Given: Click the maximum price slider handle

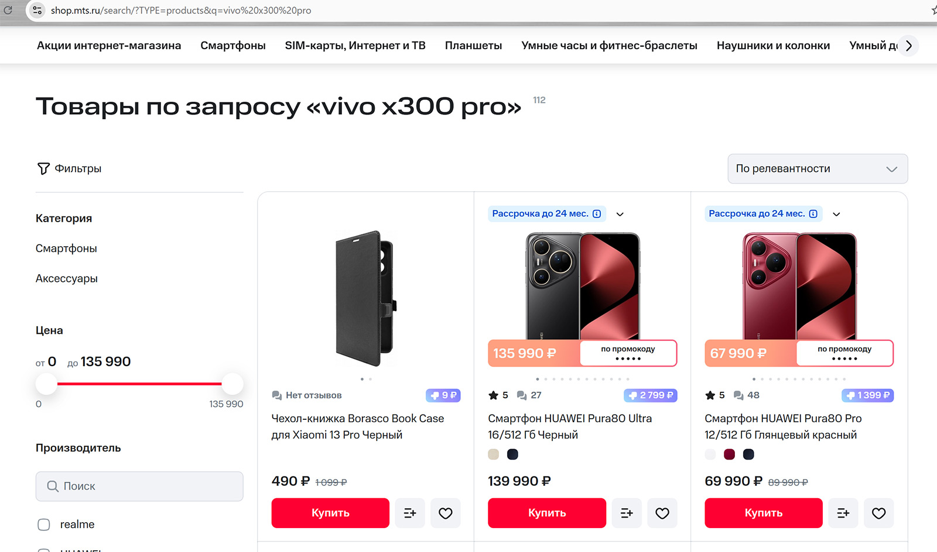Looking at the screenshot, I should pos(232,384).
